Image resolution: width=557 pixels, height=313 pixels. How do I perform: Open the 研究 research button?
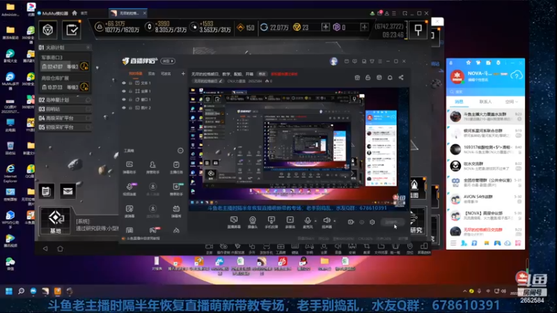(416, 222)
